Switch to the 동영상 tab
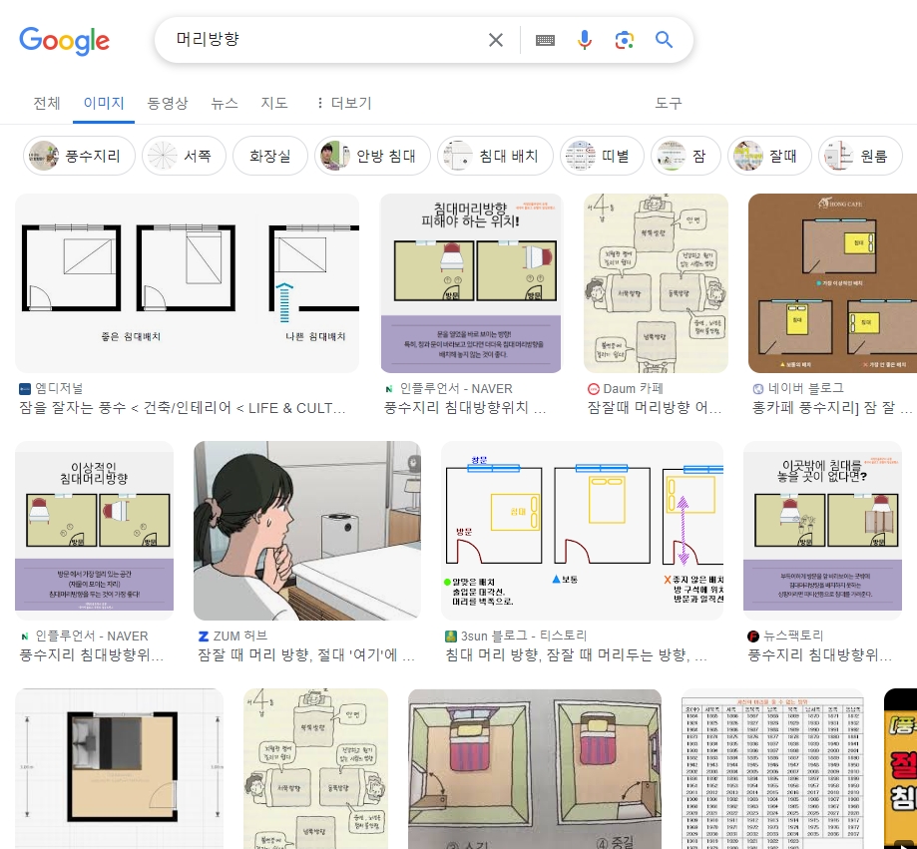917x849 pixels. [x=168, y=103]
